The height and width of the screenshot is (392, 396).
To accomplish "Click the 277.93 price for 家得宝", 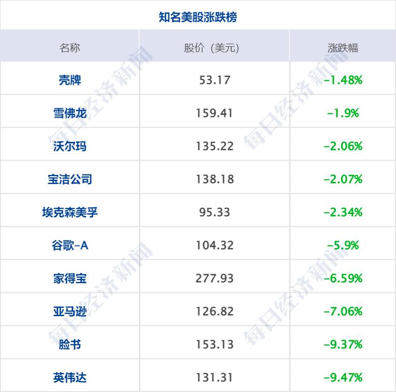I will click(215, 279).
